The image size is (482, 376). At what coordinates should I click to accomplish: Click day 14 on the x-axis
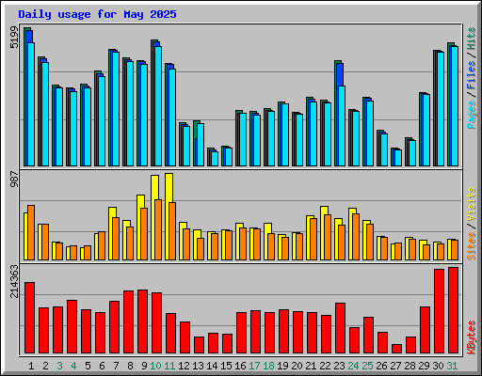click(x=212, y=366)
